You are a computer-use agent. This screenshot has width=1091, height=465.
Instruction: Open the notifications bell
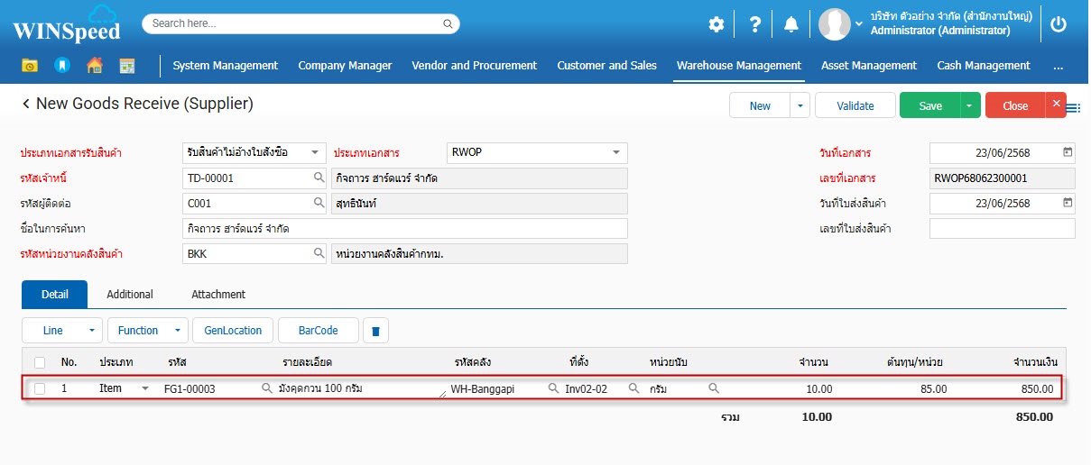791,24
